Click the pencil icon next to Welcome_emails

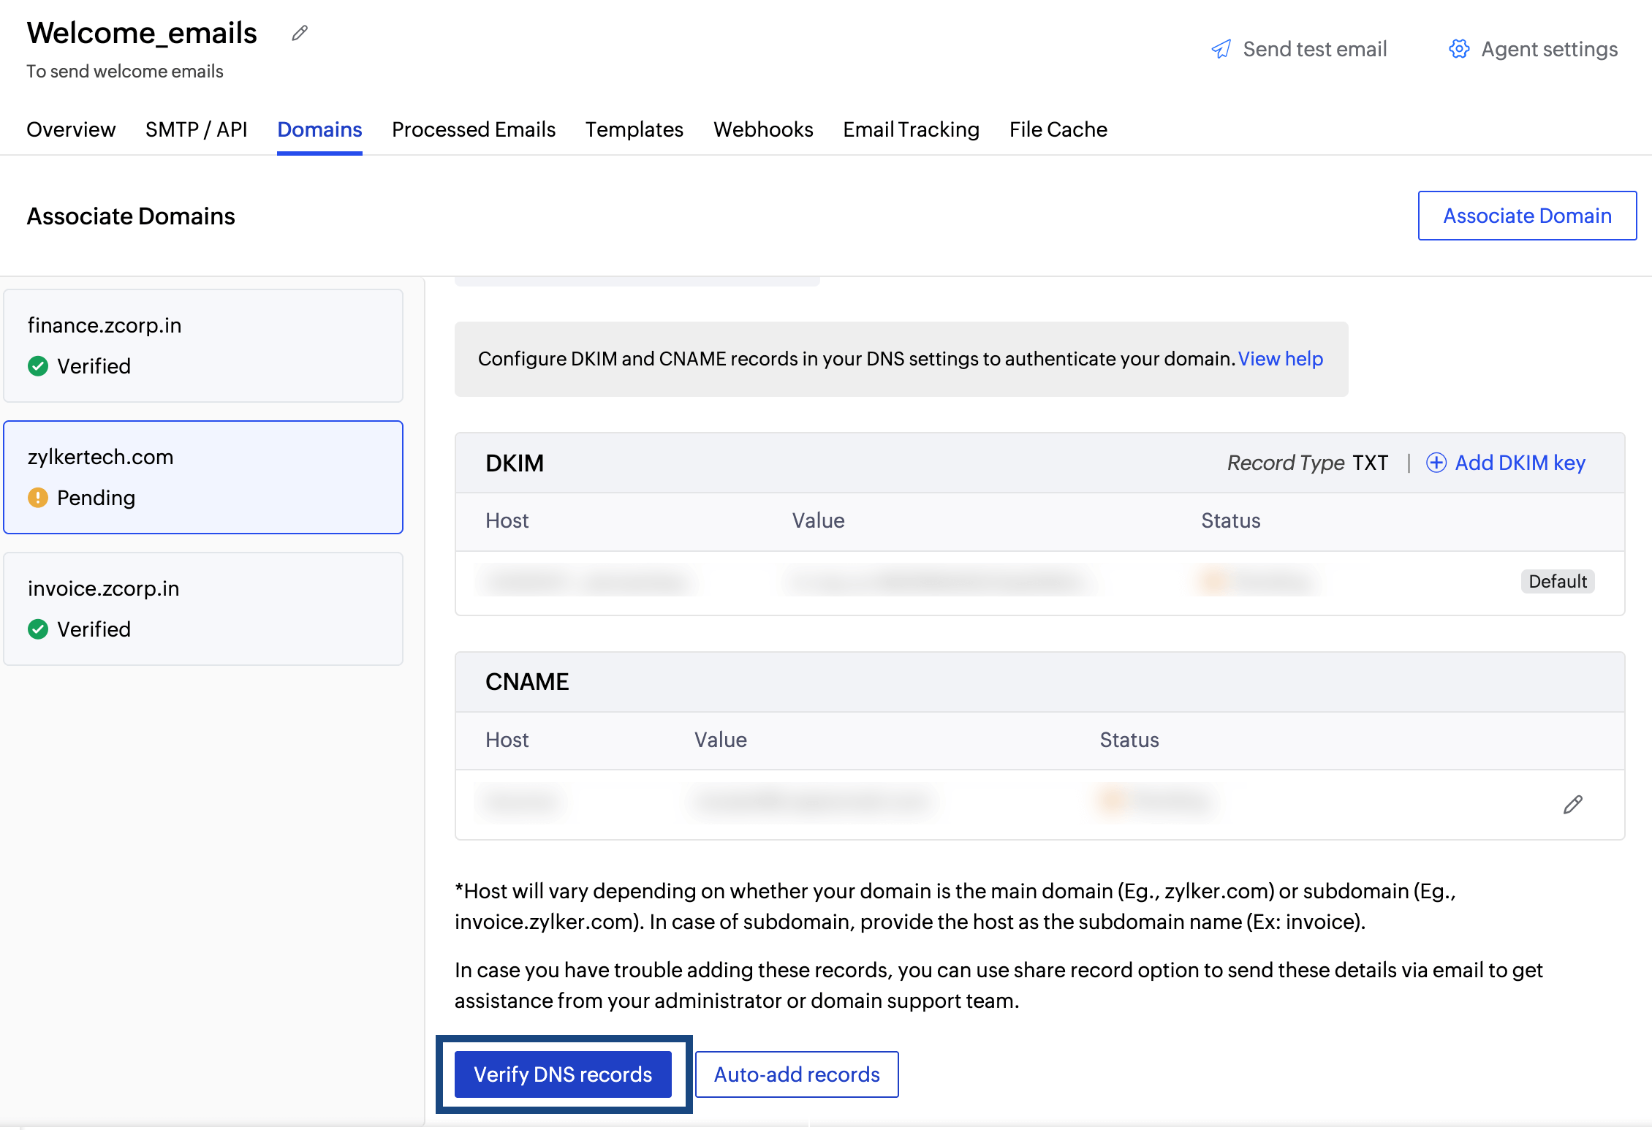[x=300, y=33]
